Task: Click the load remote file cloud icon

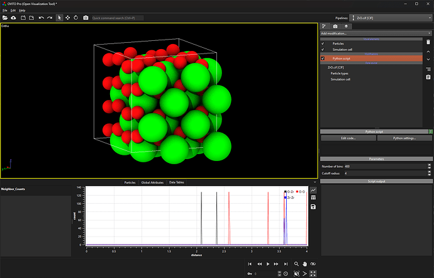Action: [x=13, y=18]
